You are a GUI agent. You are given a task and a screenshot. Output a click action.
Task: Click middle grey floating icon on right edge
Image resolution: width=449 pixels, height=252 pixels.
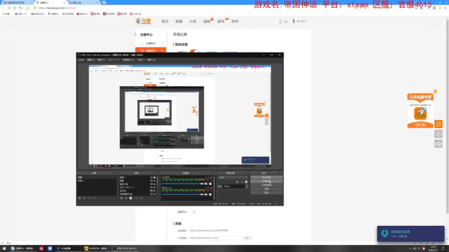tap(438, 134)
